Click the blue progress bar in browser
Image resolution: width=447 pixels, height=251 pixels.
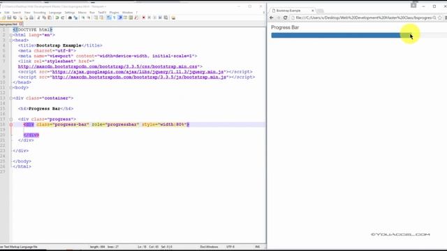(341, 36)
